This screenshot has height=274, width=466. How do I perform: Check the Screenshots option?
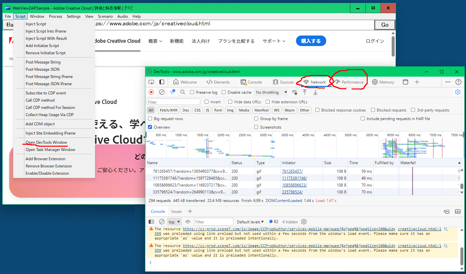[x=256, y=127]
